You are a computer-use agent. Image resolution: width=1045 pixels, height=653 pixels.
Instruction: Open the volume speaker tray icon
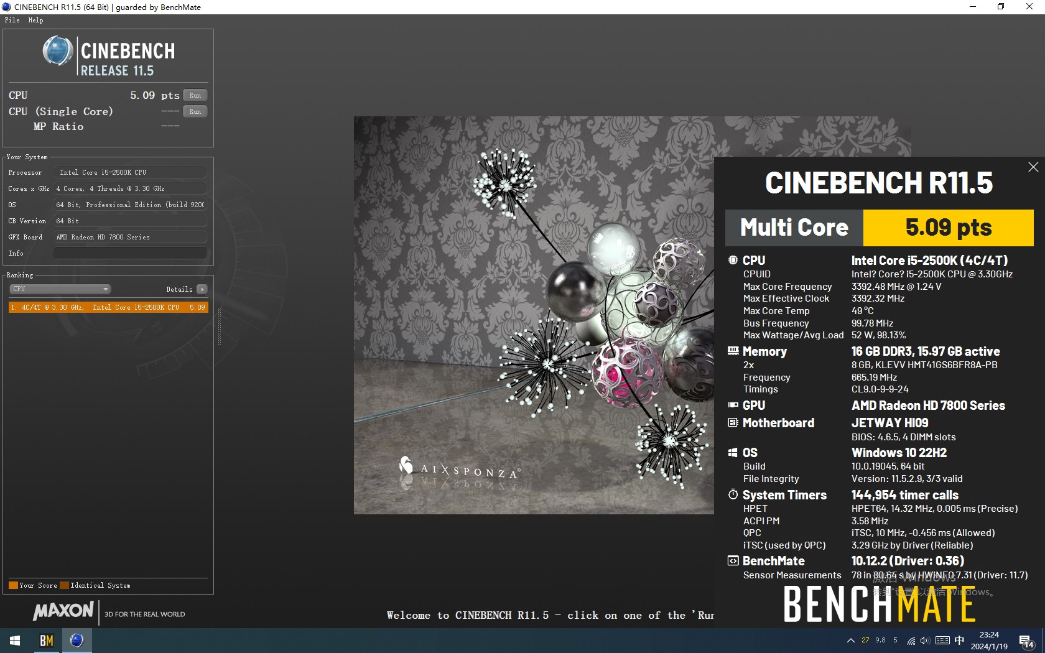pos(925,641)
